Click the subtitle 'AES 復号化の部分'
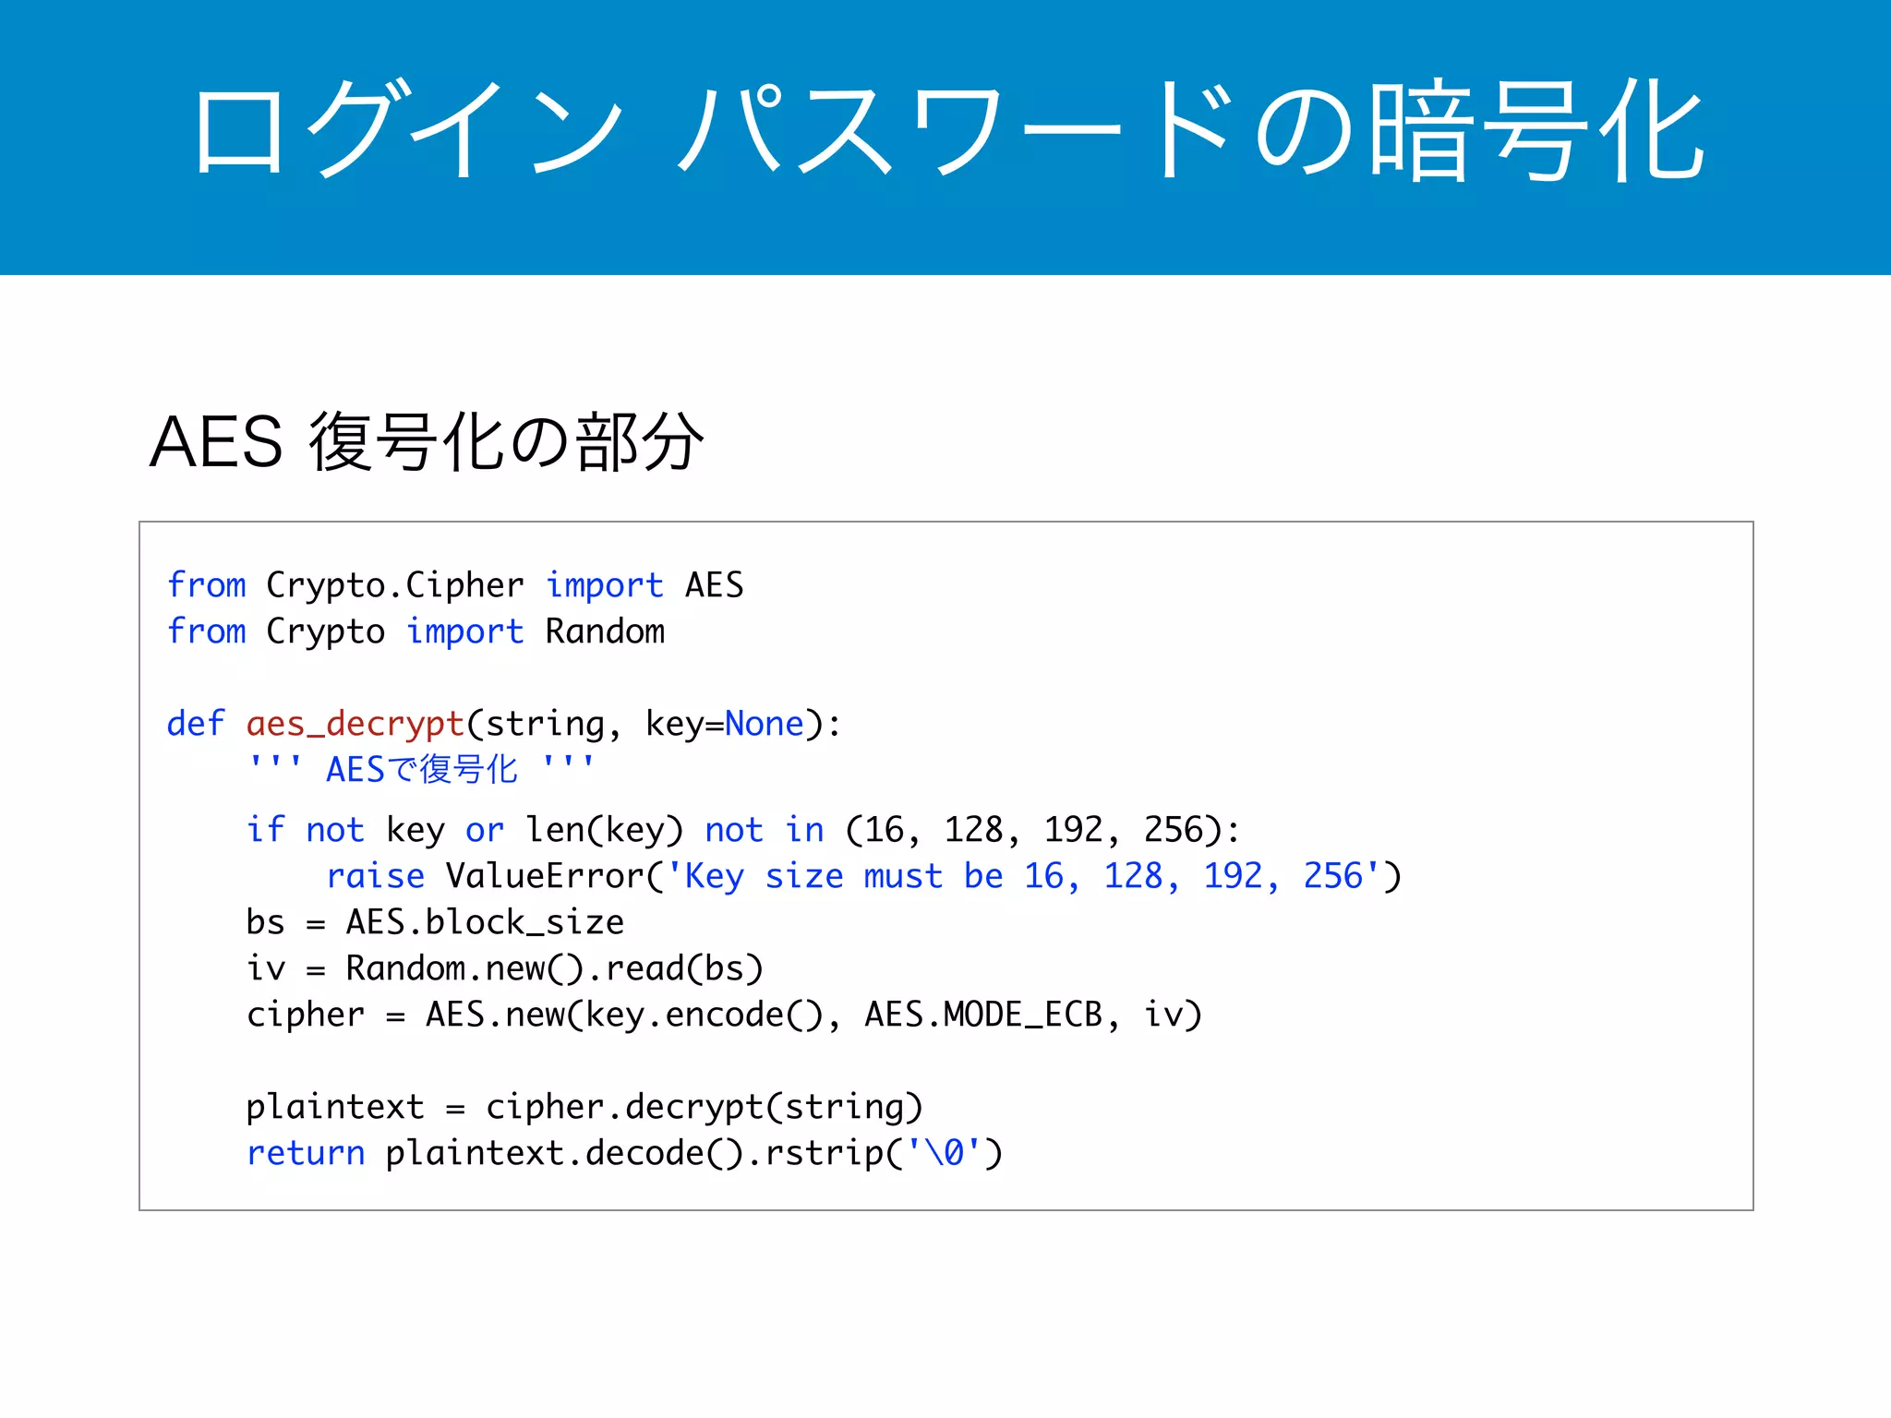The image size is (1891, 1418). click(x=427, y=442)
